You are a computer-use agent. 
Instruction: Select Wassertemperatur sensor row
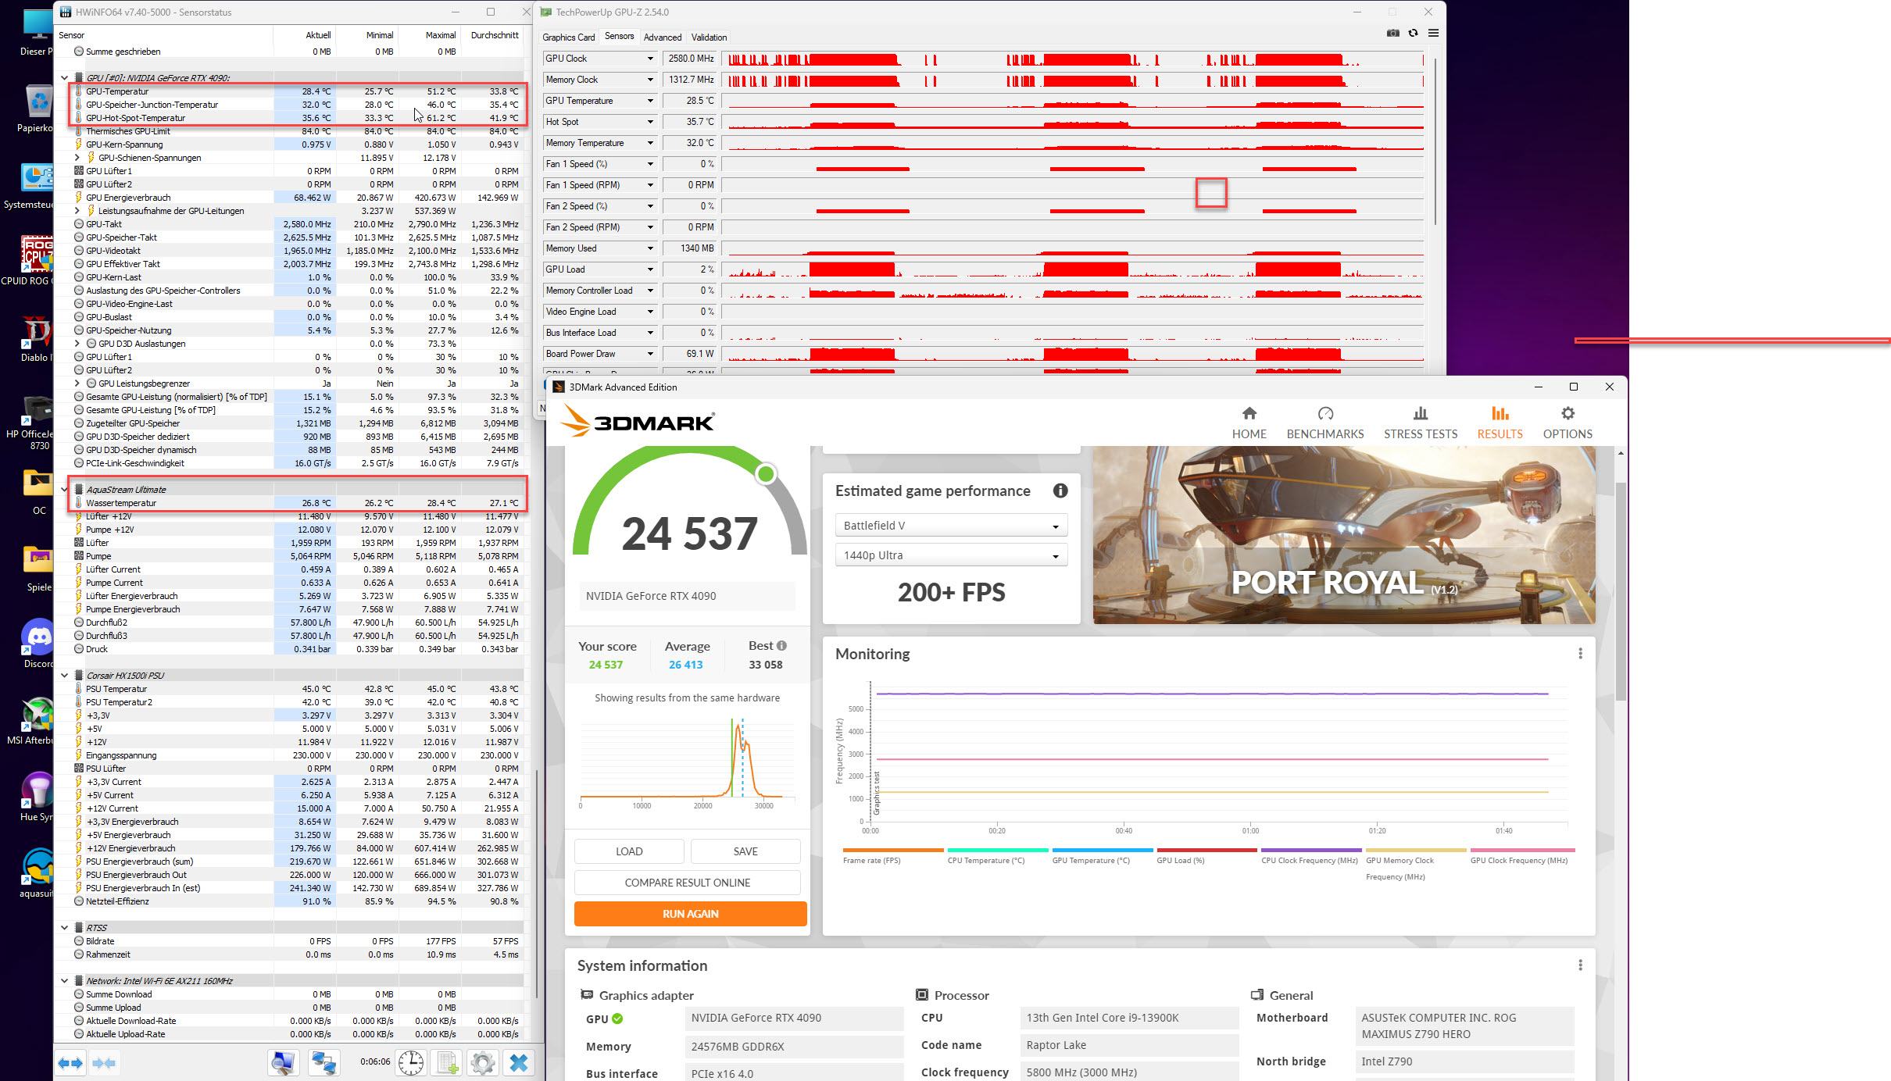pyautogui.click(x=298, y=503)
